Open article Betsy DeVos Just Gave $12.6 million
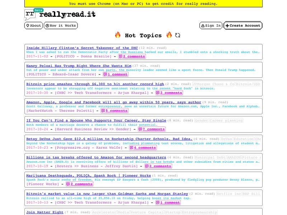Viewport: 287px width, 215px height. [x=109, y=139]
